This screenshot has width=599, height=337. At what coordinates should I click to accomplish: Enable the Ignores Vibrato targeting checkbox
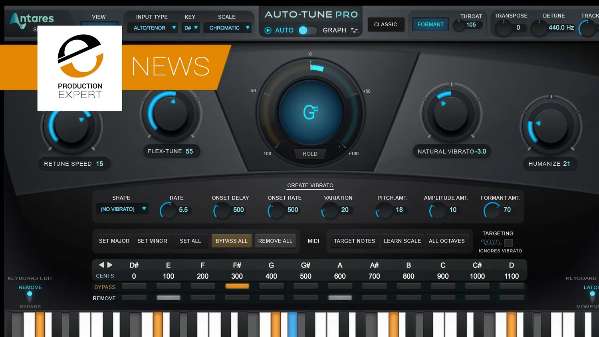[508, 242]
